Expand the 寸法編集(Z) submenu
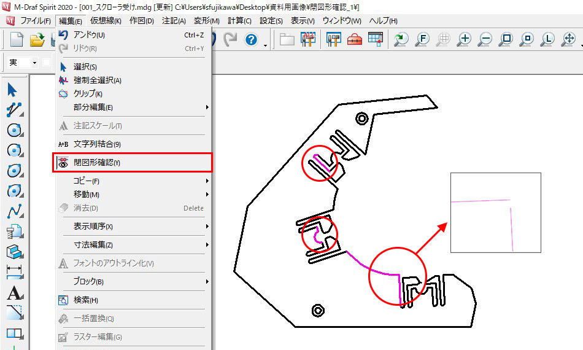 (134, 245)
